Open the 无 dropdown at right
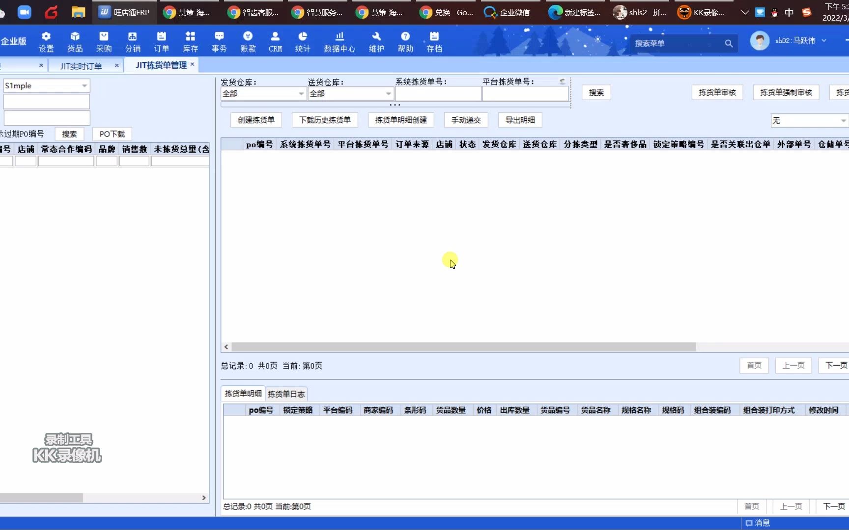The height and width of the screenshot is (530, 849). 843,121
